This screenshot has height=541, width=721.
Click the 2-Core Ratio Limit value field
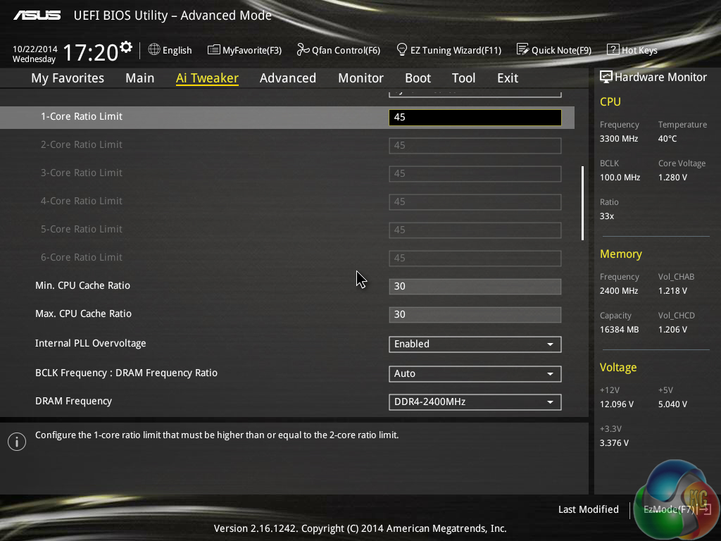point(475,145)
